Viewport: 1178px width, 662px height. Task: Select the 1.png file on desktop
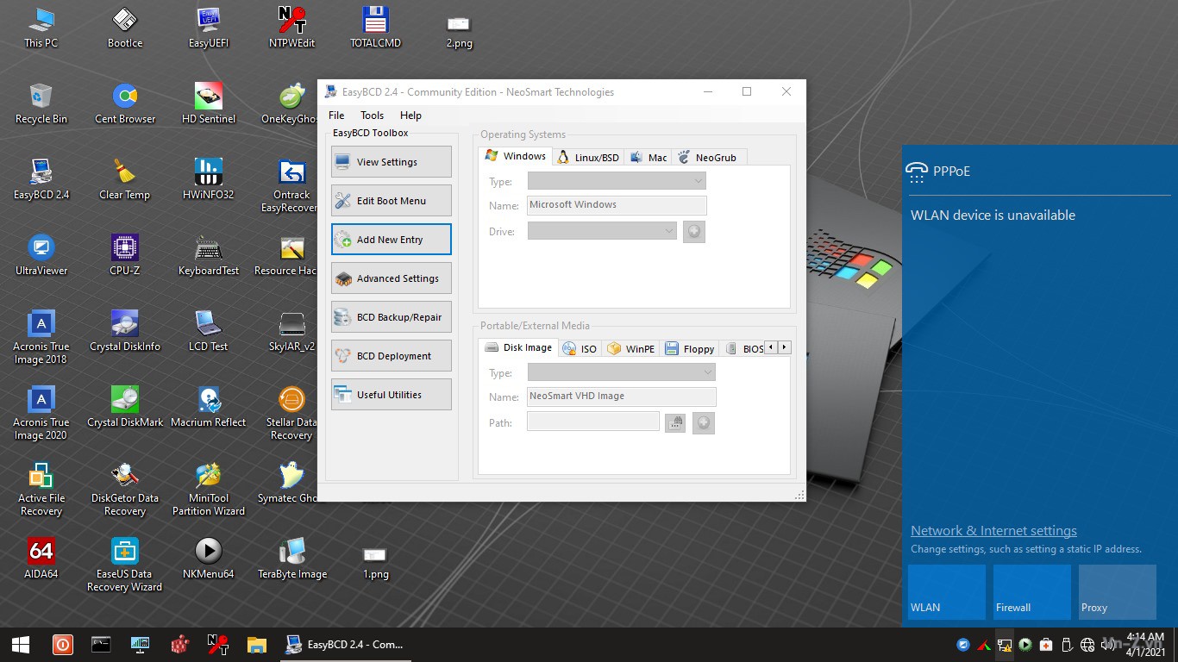click(x=375, y=562)
